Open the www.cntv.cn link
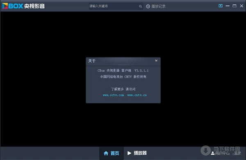This screenshot has width=246, height=160. 137,95
